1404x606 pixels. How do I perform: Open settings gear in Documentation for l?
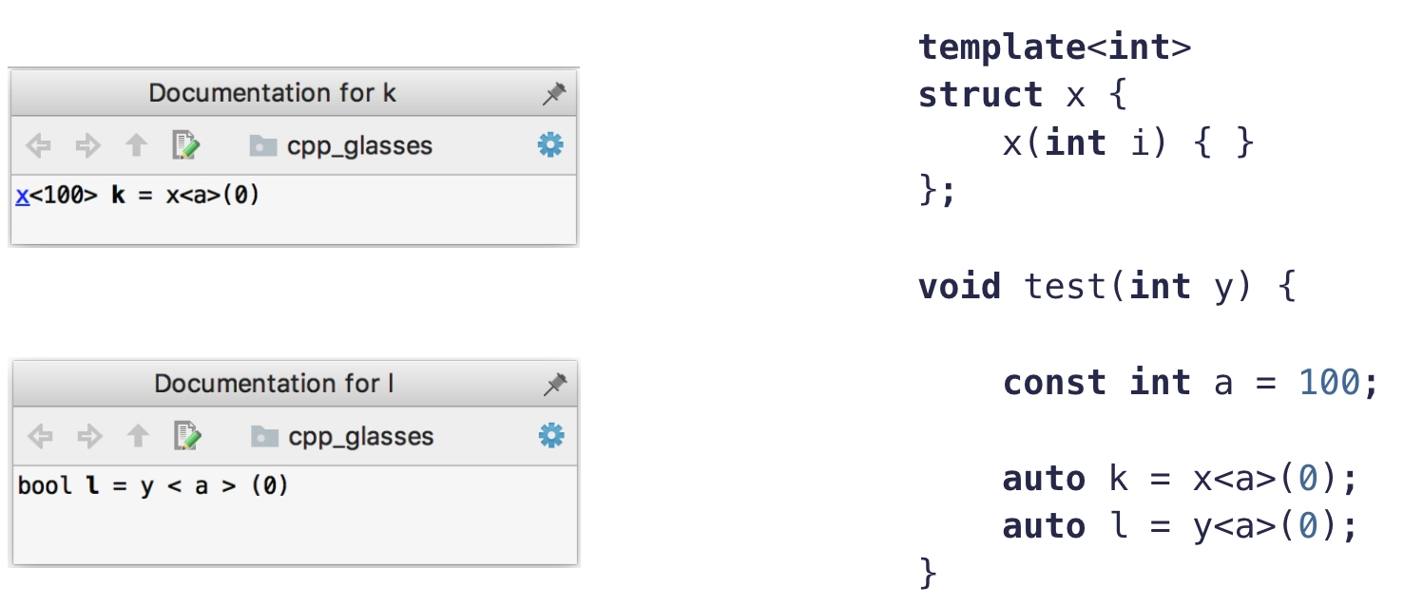click(551, 436)
